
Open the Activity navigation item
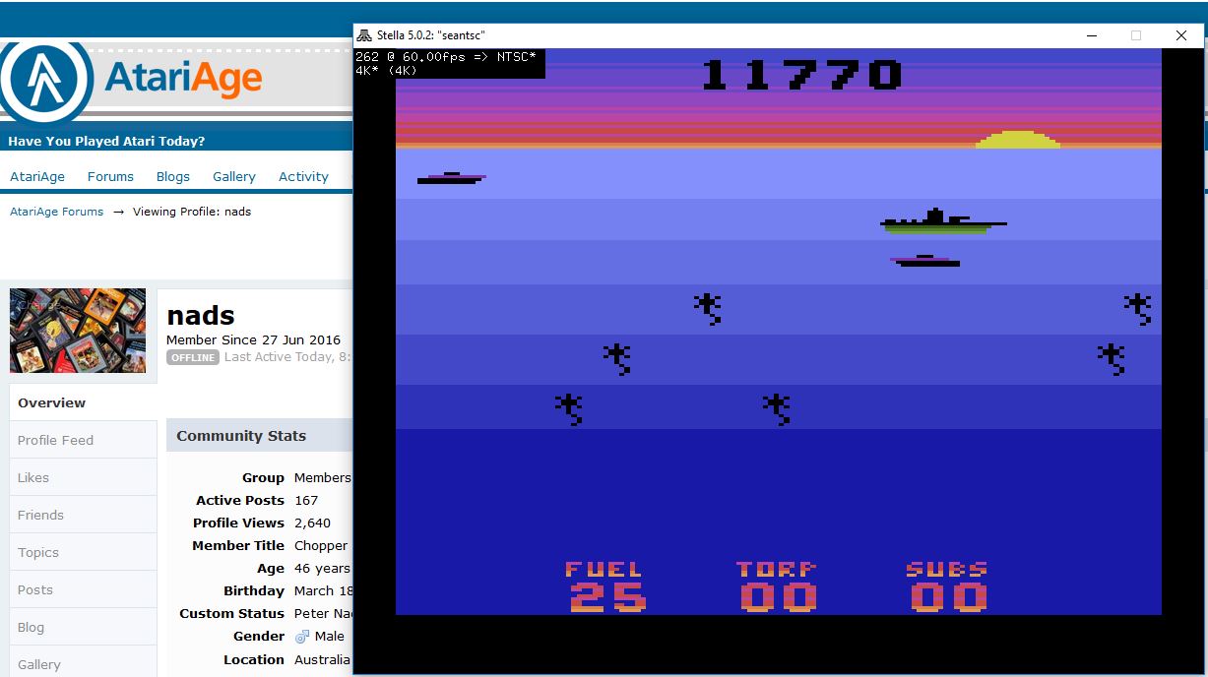click(303, 177)
